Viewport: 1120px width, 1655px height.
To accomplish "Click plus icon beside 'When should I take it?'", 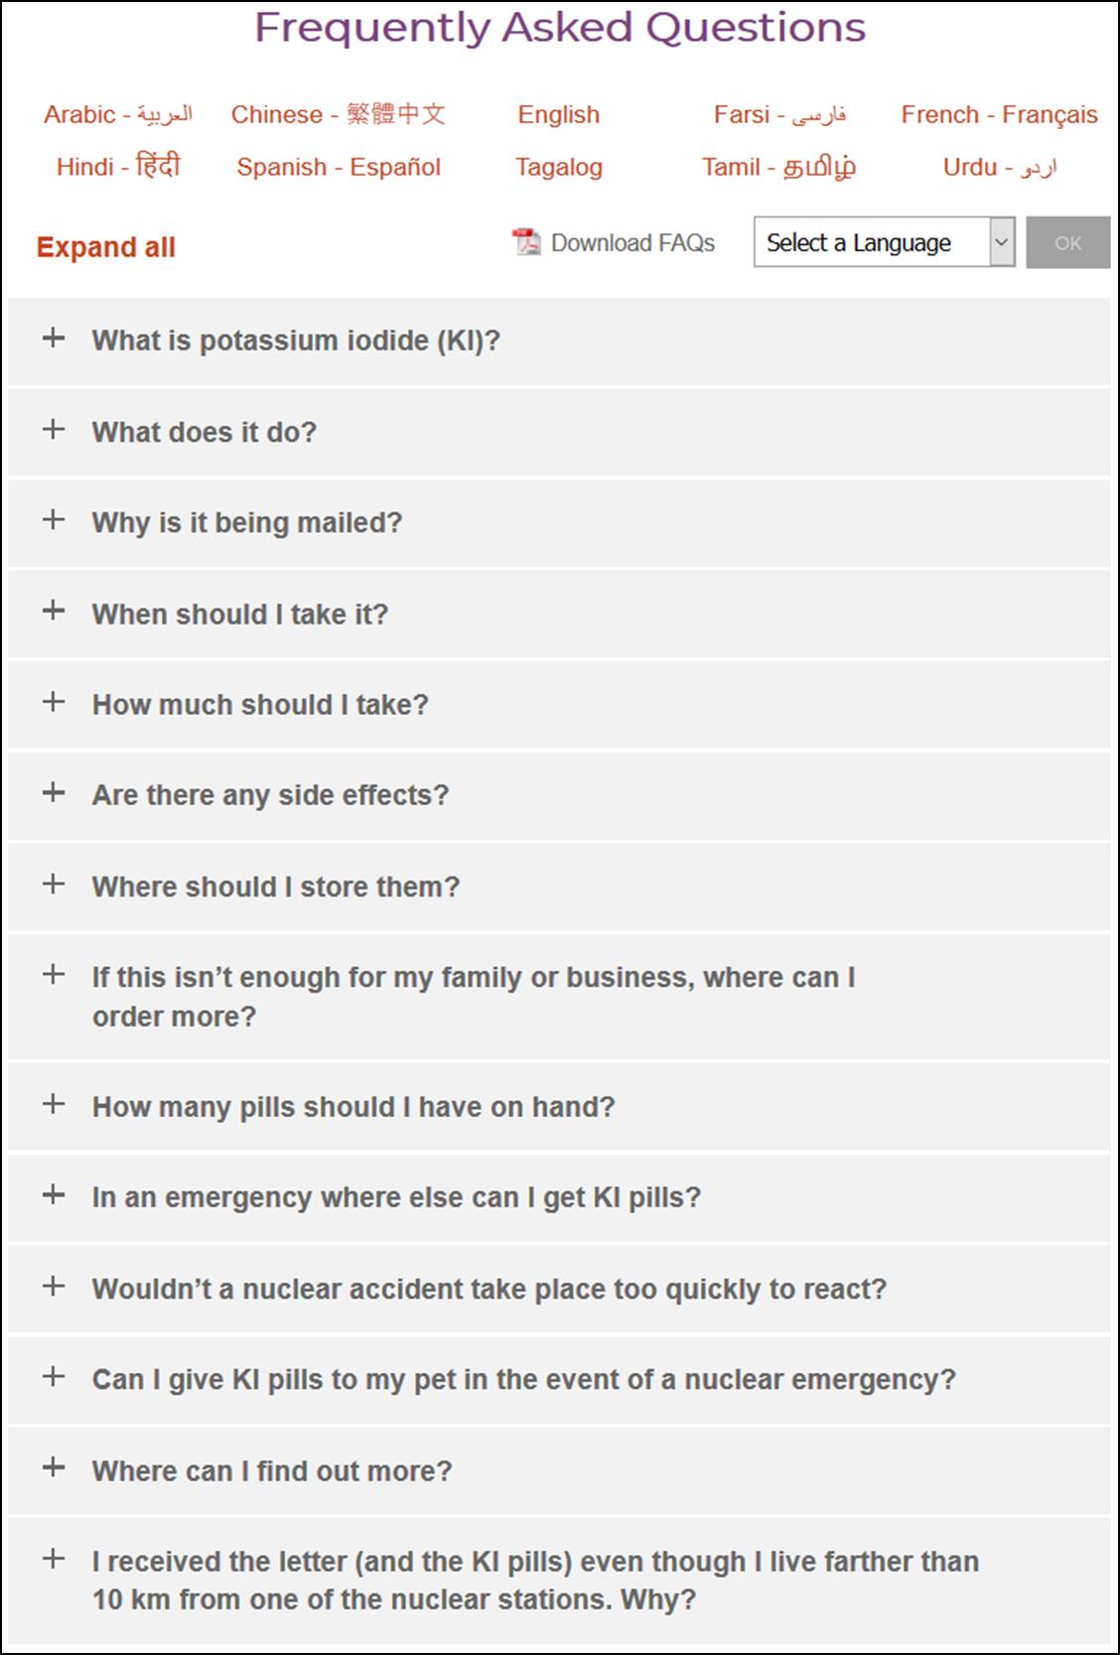I will pos(54,611).
